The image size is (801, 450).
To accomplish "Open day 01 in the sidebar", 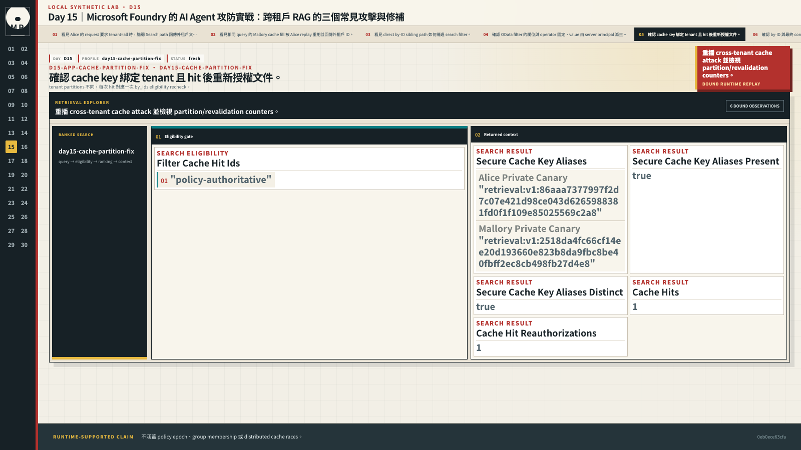I will [11, 49].
